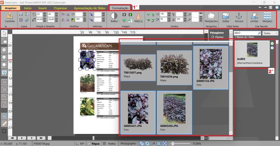Click the zoom in magnifier tool

4,50
